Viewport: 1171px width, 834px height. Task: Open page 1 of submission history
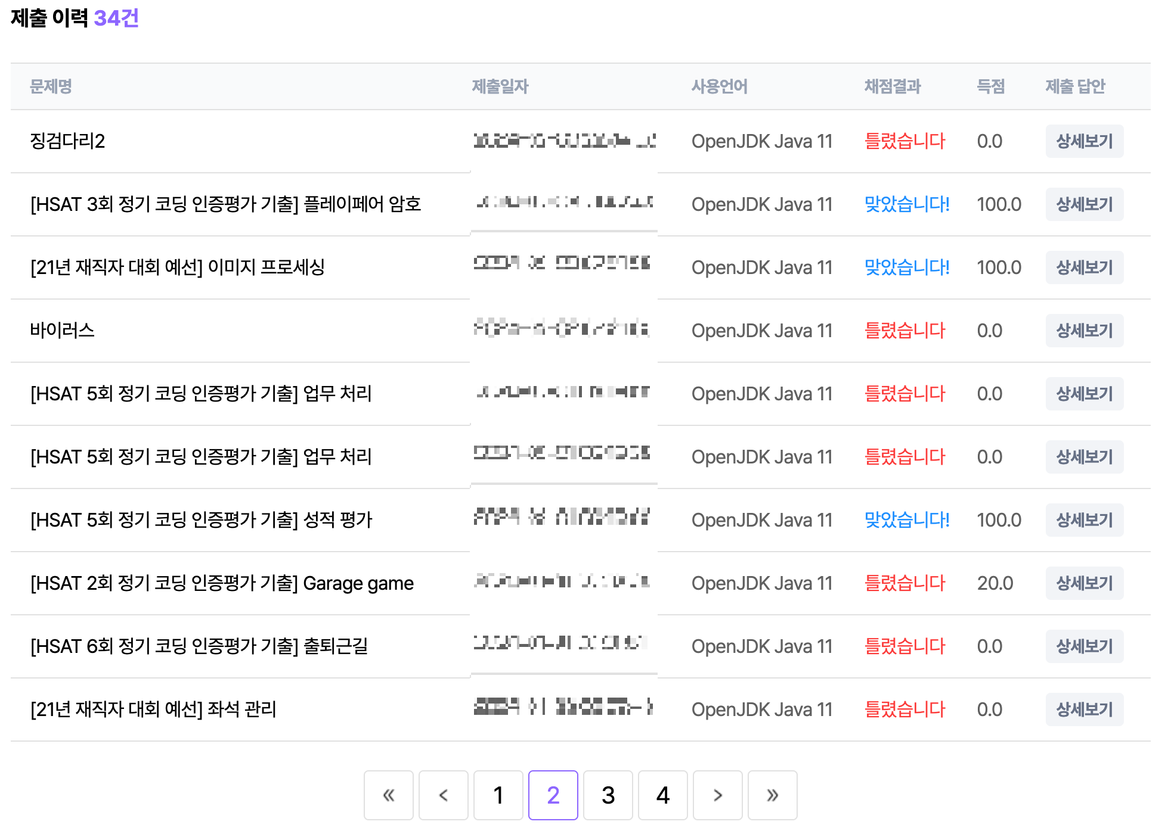[x=498, y=795]
